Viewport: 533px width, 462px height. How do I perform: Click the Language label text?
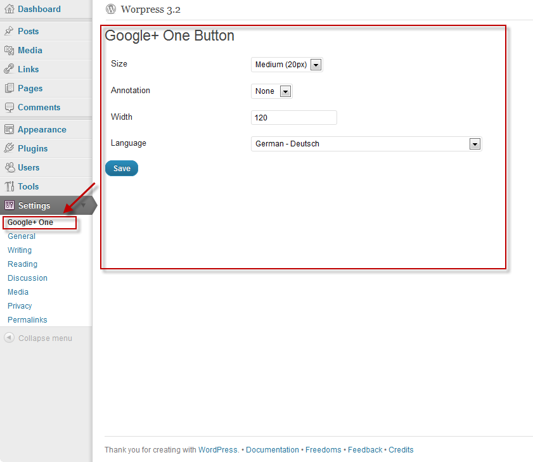point(129,143)
